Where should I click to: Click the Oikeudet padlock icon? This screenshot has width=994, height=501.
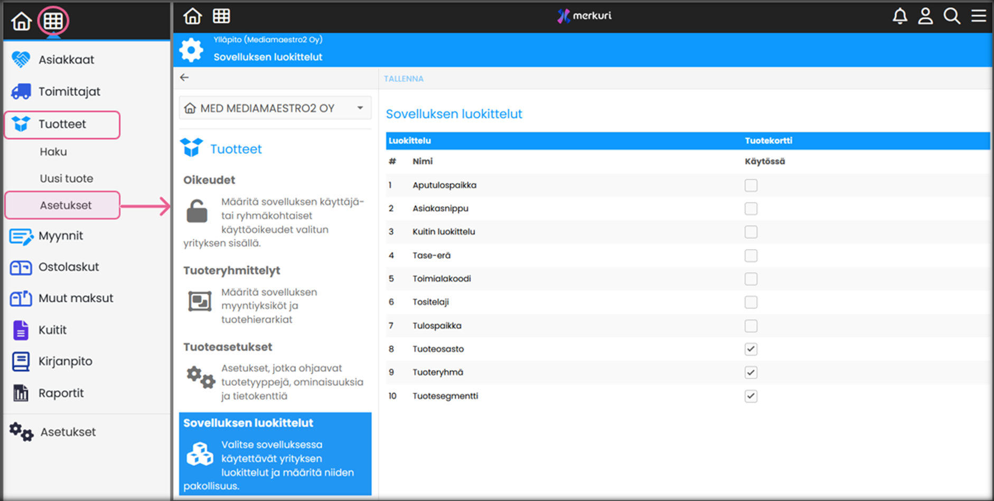point(197,211)
